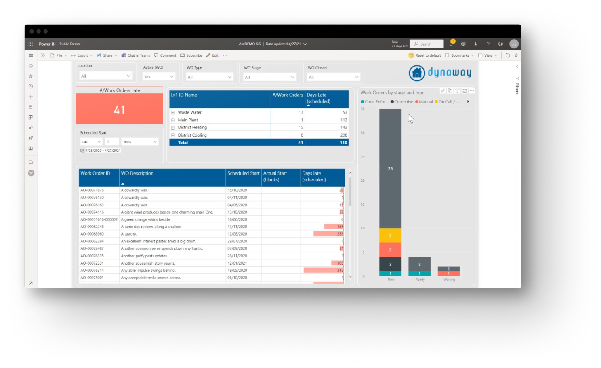Open the Home icon in the left navigation

click(x=30, y=65)
